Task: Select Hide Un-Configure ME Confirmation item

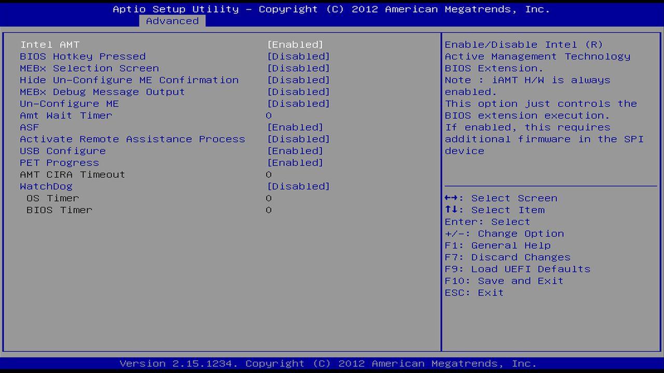Action: 129,80
